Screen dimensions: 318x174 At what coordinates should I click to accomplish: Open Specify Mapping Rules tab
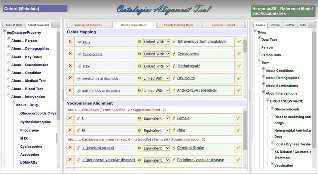(x=179, y=25)
